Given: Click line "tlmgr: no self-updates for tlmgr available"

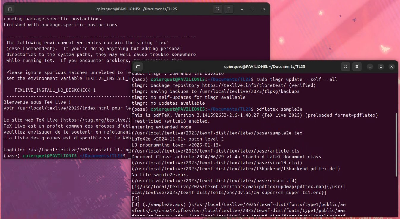Looking at the screenshot, I should [x=189, y=97].
